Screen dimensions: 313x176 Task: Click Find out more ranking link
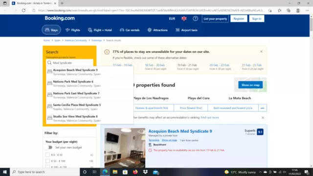[x=210, y=117]
